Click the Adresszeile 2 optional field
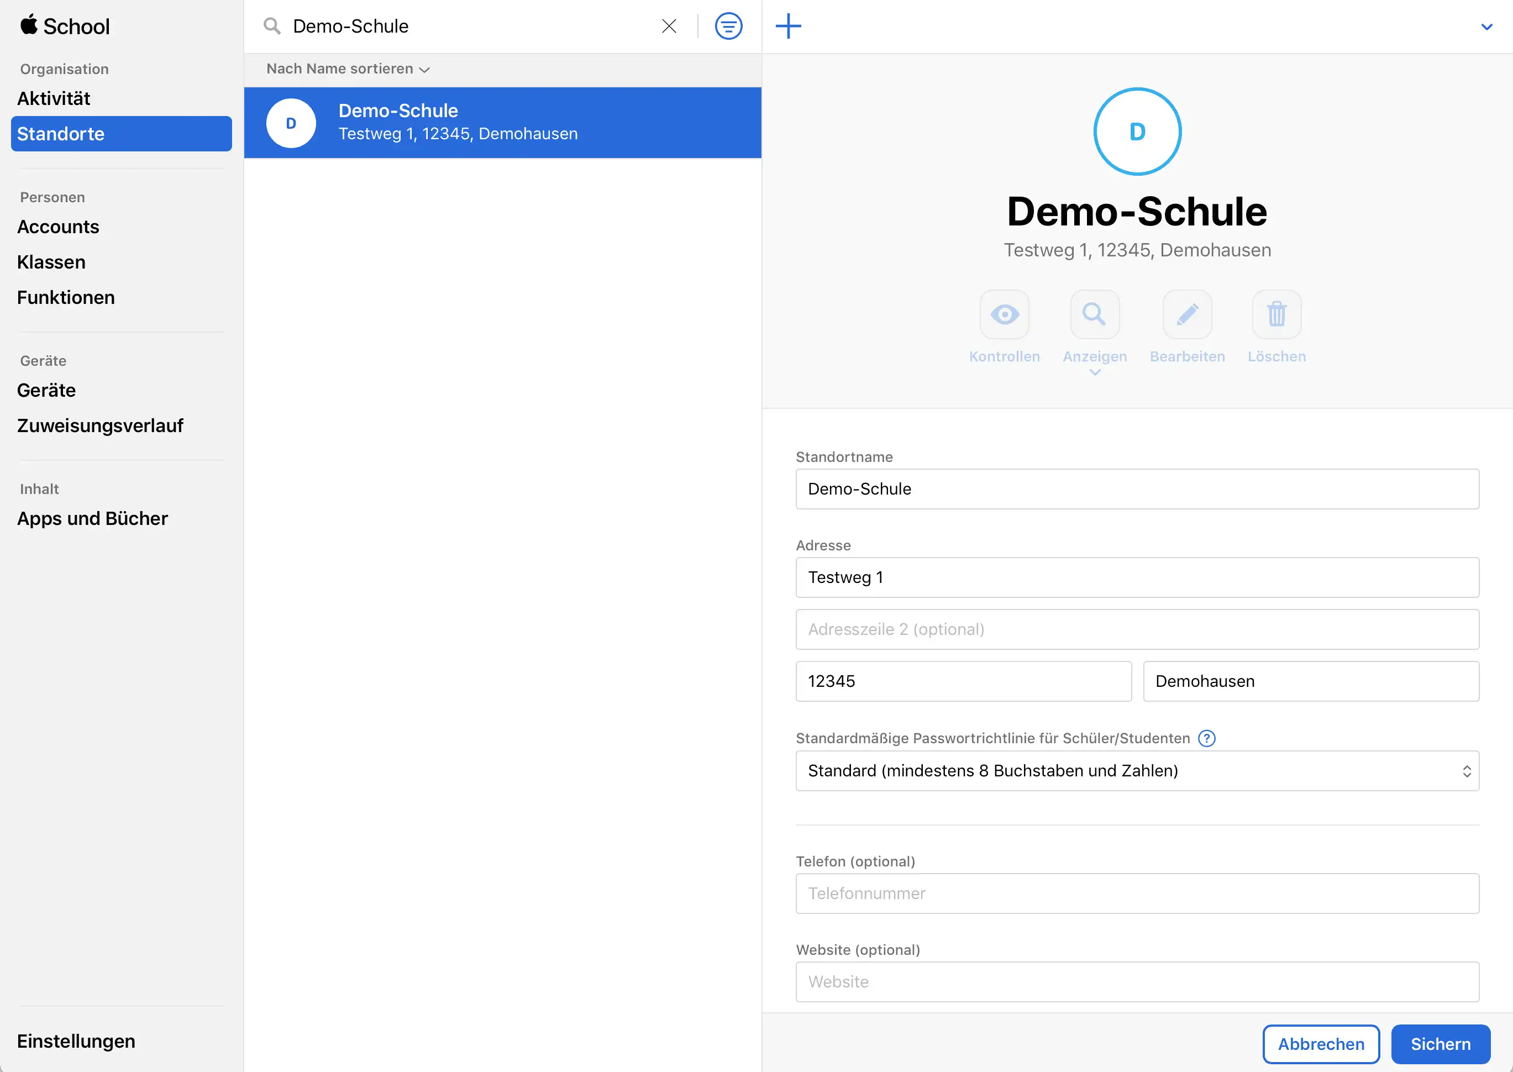1513x1072 pixels. pyautogui.click(x=1137, y=629)
